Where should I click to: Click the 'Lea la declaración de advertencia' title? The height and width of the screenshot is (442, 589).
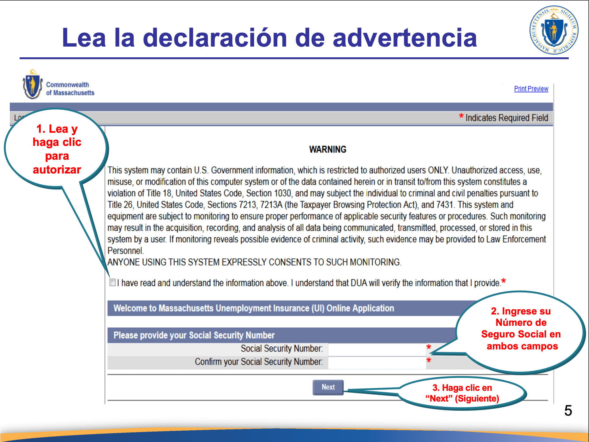pyautogui.click(x=269, y=37)
